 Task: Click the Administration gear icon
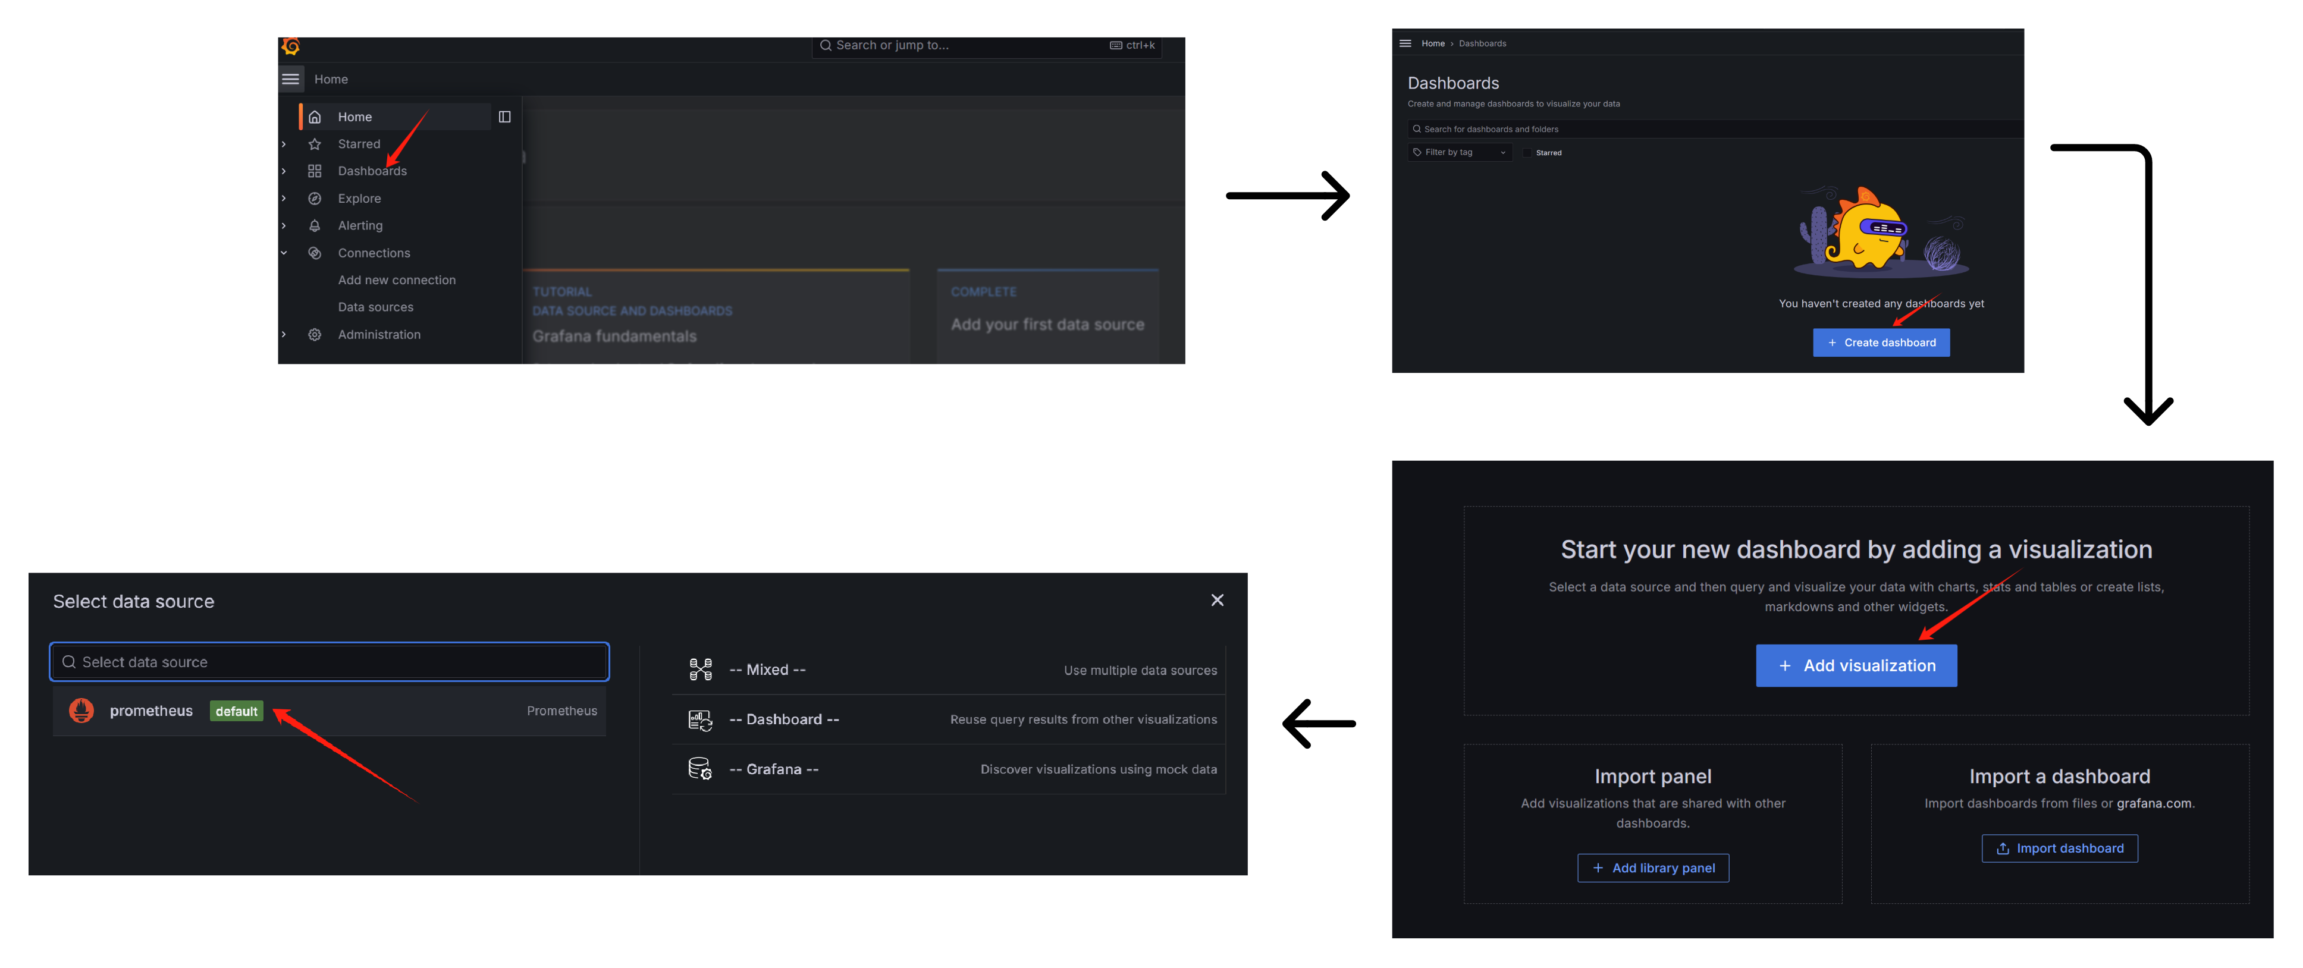(315, 335)
